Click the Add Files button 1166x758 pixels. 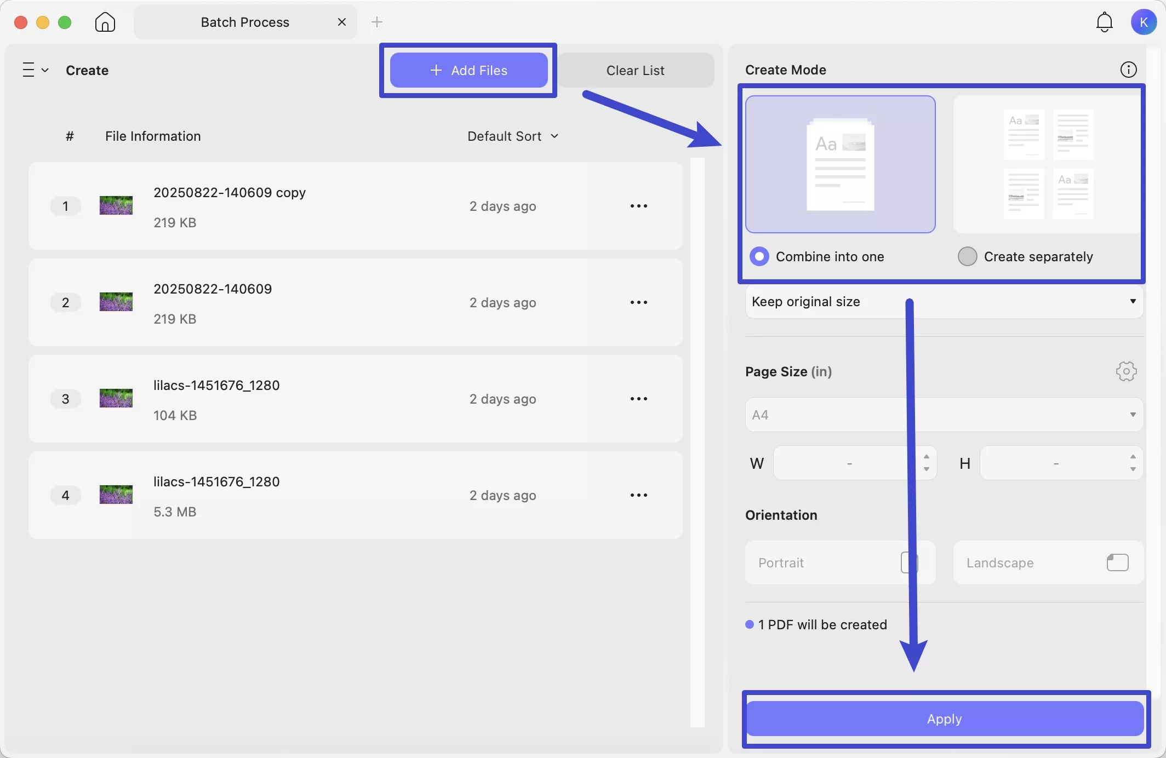click(x=468, y=70)
